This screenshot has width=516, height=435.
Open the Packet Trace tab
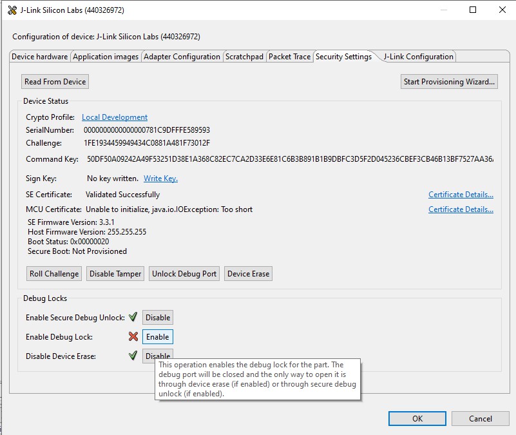point(289,57)
